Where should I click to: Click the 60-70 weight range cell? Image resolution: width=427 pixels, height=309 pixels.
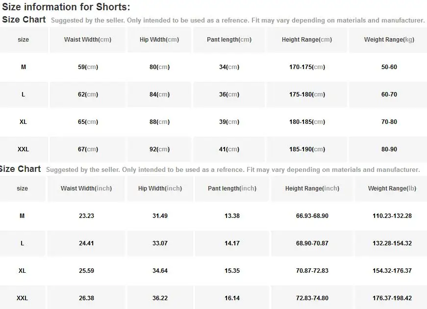[389, 95]
